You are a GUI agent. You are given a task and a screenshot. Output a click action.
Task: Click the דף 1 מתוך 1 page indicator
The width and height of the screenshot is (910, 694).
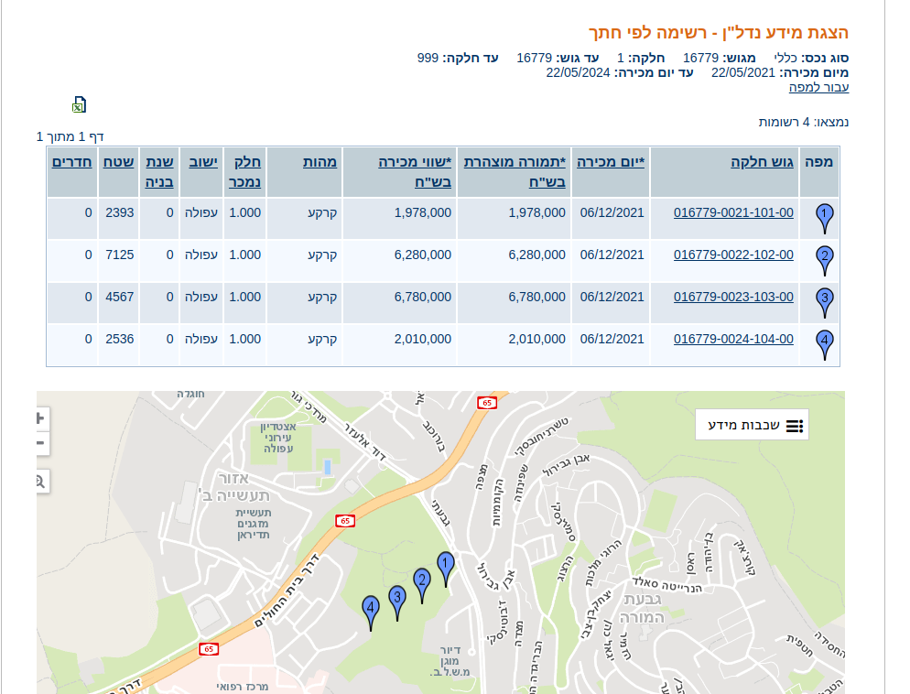(x=70, y=136)
